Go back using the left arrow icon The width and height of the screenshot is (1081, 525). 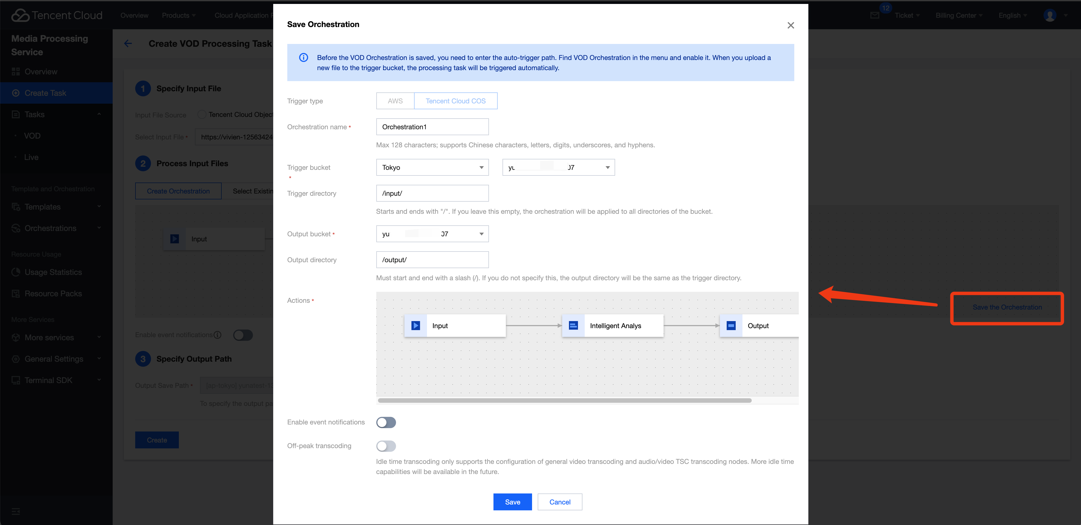point(128,43)
